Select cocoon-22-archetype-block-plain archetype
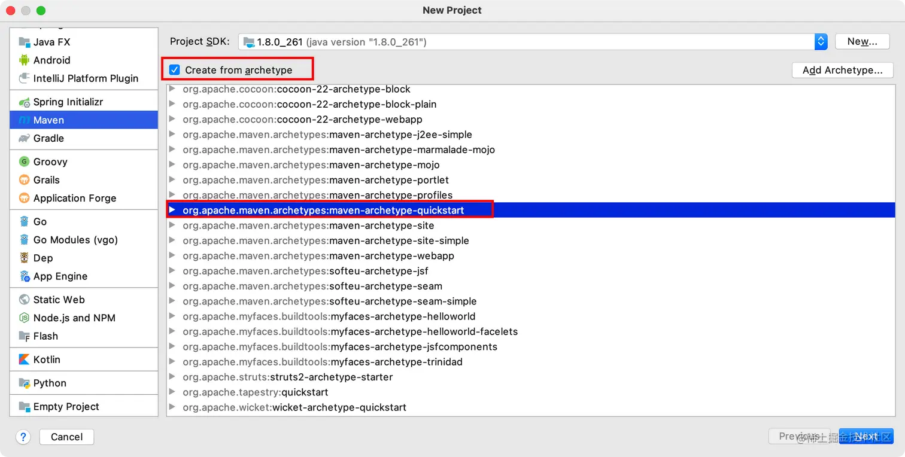The height and width of the screenshot is (457, 905). pyautogui.click(x=531, y=104)
